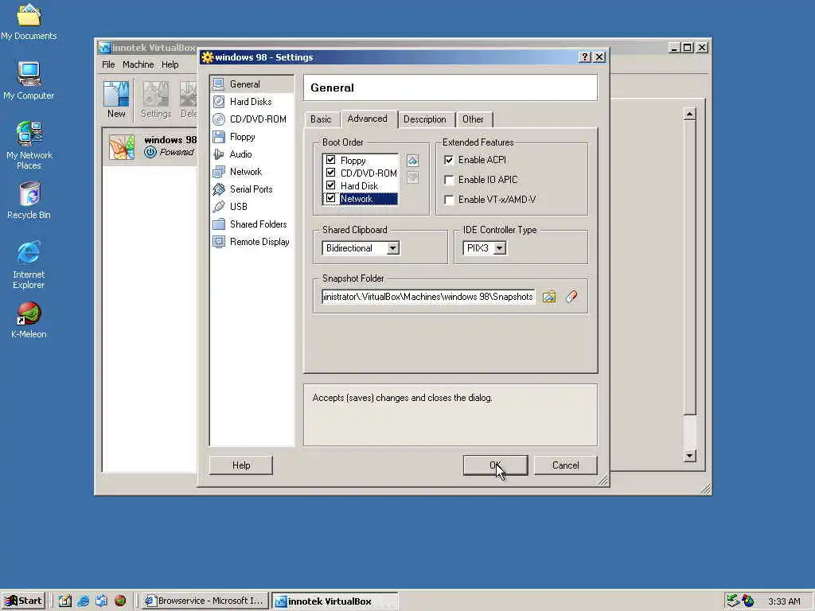Click the Settings toolbar icon in VirtualBox

(156, 99)
